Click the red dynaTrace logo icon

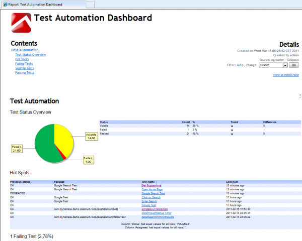pos(21,23)
